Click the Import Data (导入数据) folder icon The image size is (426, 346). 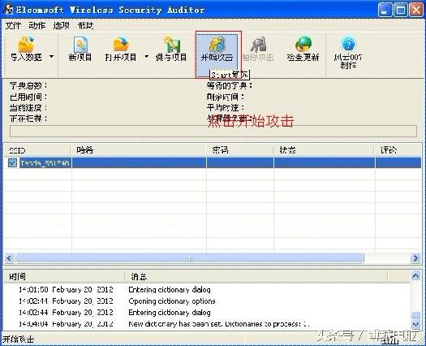[26, 44]
